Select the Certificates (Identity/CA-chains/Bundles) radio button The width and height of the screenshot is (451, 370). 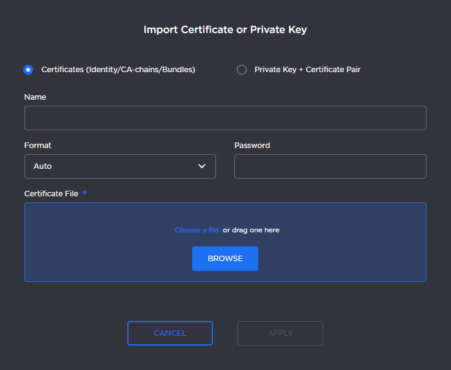28,70
